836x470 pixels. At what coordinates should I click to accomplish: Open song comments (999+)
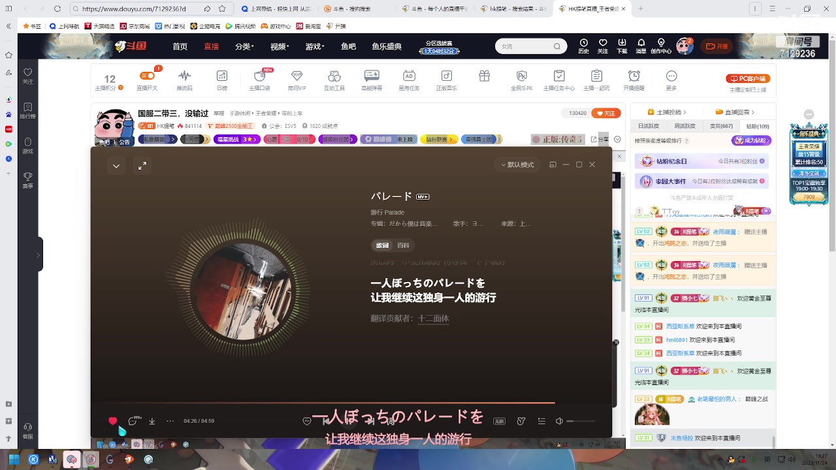[x=134, y=420]
